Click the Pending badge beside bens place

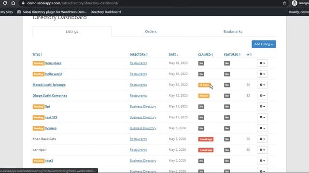coord(39,63)
